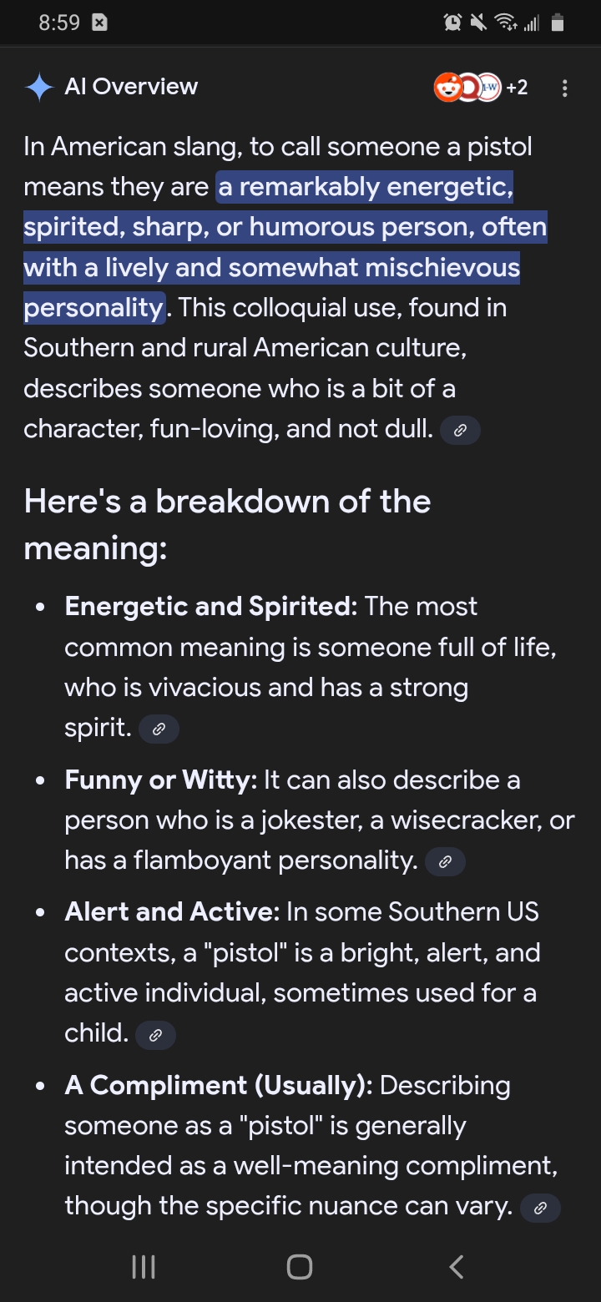Tap the alarm icon in status bar
Image resolution: width=601 pixels, height=1302 pixels.
[x=452, y=23]
